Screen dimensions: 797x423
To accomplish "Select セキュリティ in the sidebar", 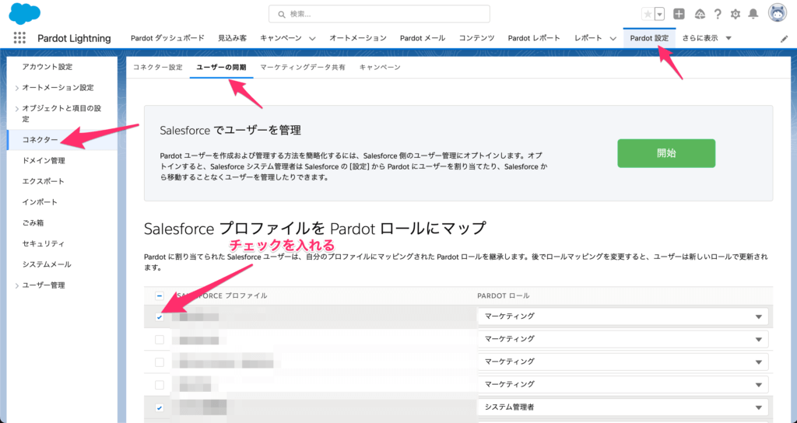I will coord(44,243).
